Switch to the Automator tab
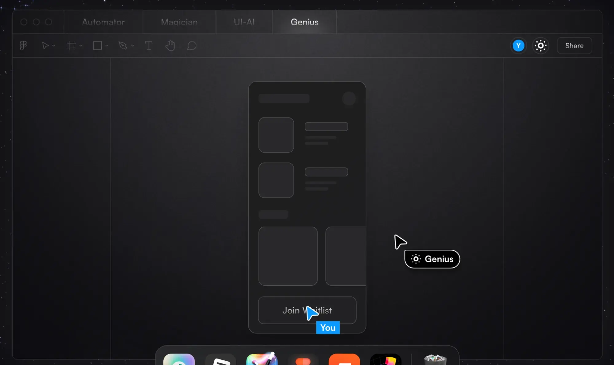The width and height of the screenshot is (614, 365). (x=103, y=22)
